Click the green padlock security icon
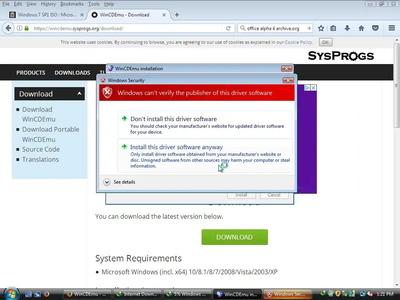Screen dimensions: 400x300 27,28
